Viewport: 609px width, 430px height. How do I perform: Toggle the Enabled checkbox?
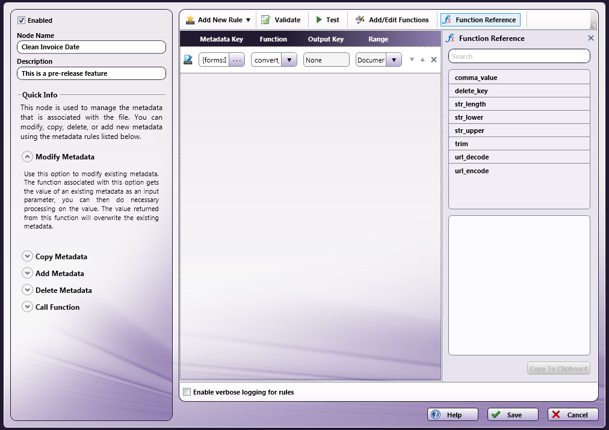(21, 20)
